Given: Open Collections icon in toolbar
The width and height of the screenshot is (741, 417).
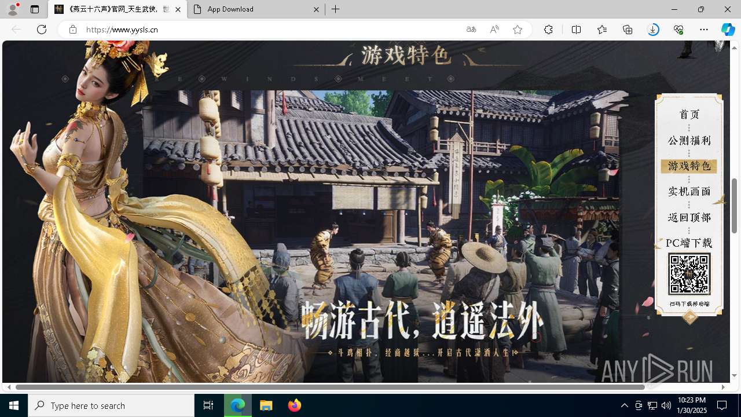Looking at the screenshot, I should click(x=628, y=30).
